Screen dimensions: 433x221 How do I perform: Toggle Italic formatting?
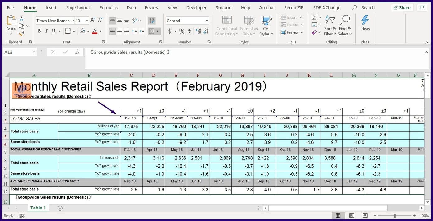pyautogui.click(x=46, y=31)
